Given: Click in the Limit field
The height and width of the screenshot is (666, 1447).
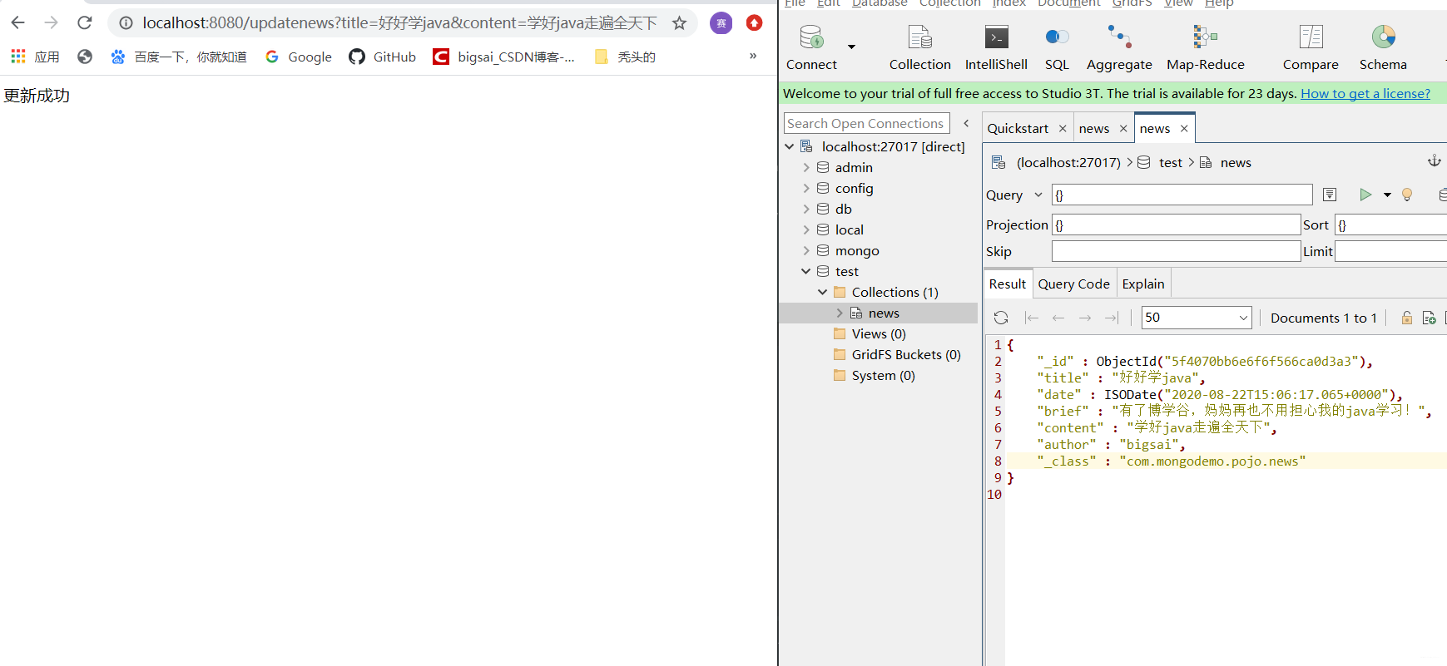Looking at the screenshot, I should (1390, 251).
